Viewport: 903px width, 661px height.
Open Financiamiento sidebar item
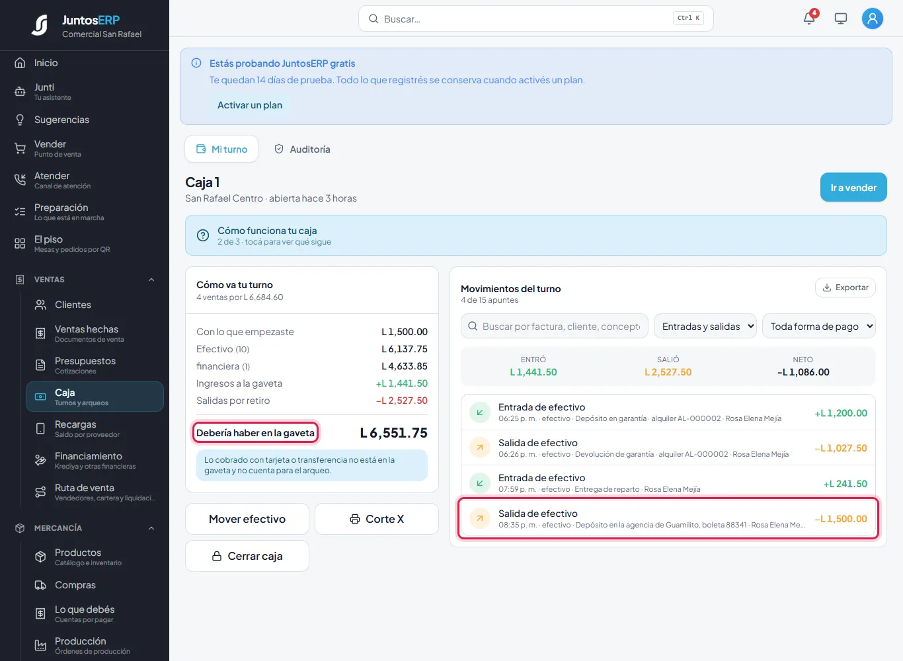tap(95, 461)
